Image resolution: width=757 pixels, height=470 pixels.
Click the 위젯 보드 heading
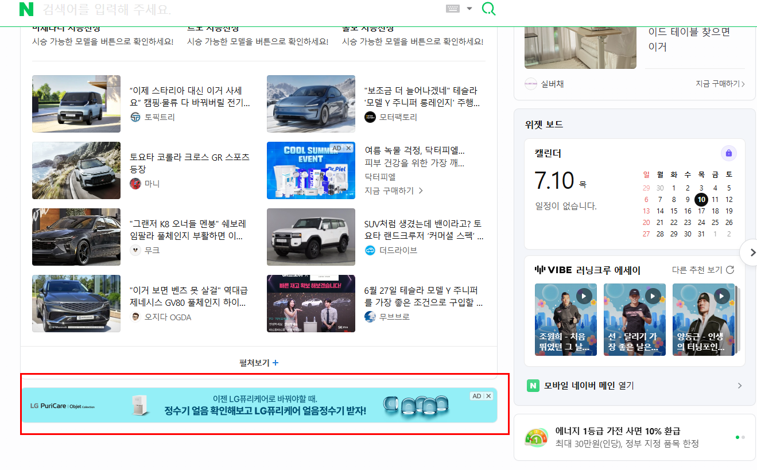click(544, 125)
